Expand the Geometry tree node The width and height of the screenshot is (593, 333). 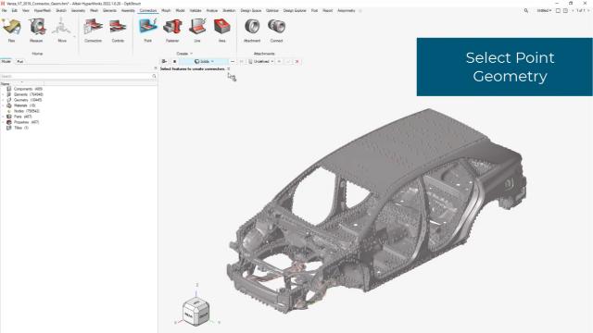[x=3, y=100]
